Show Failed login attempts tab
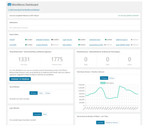This screenshot has width=151, height=129. pyautogui.click(x=45, y=114)
